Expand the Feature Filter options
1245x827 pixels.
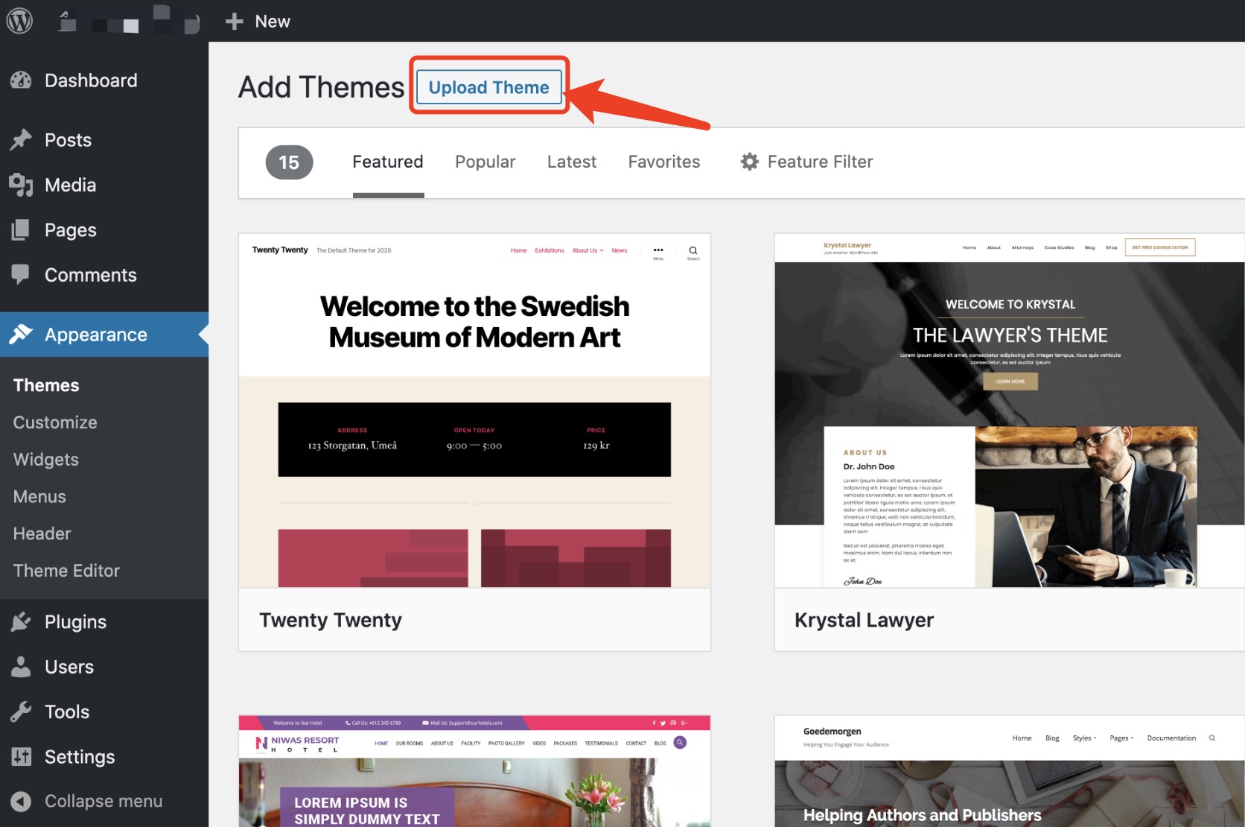(x=806, y=162)
